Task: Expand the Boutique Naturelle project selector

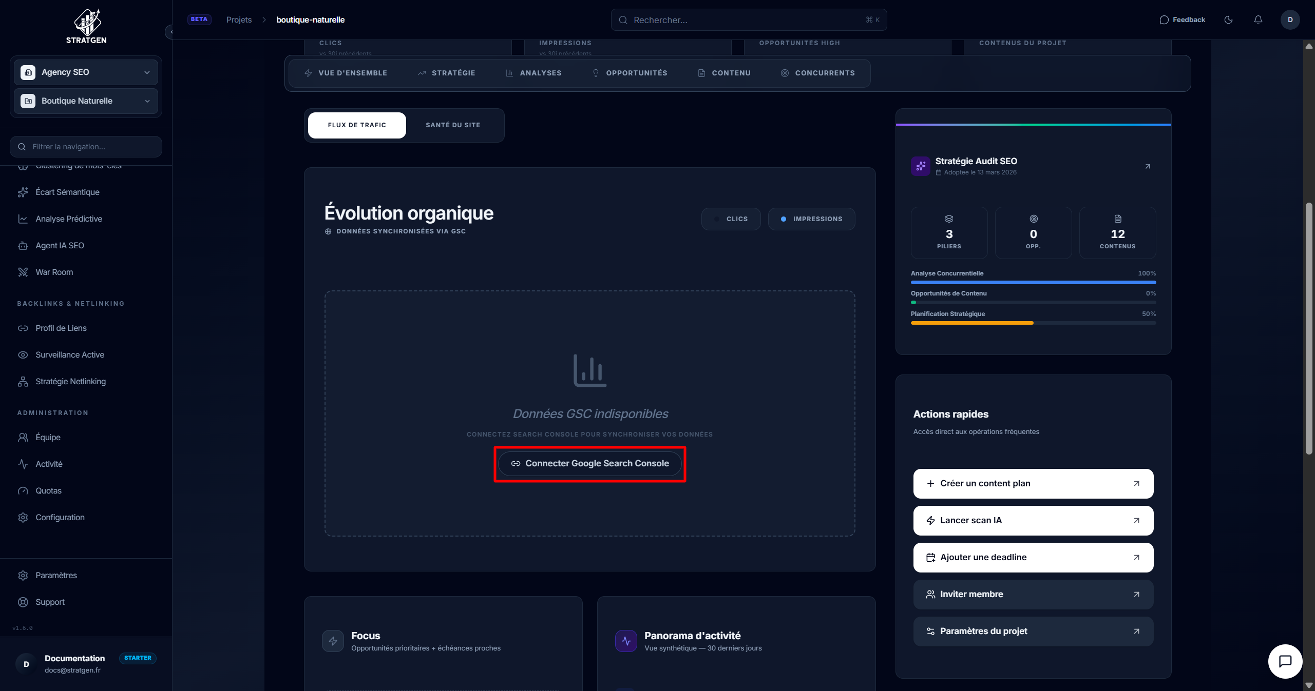Action: (x=147, y=101)
